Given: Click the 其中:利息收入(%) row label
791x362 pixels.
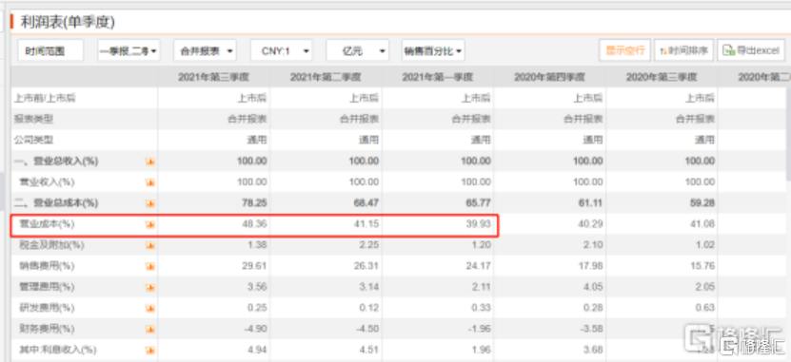Looking at the screenshot, I should tap(57, 350).
